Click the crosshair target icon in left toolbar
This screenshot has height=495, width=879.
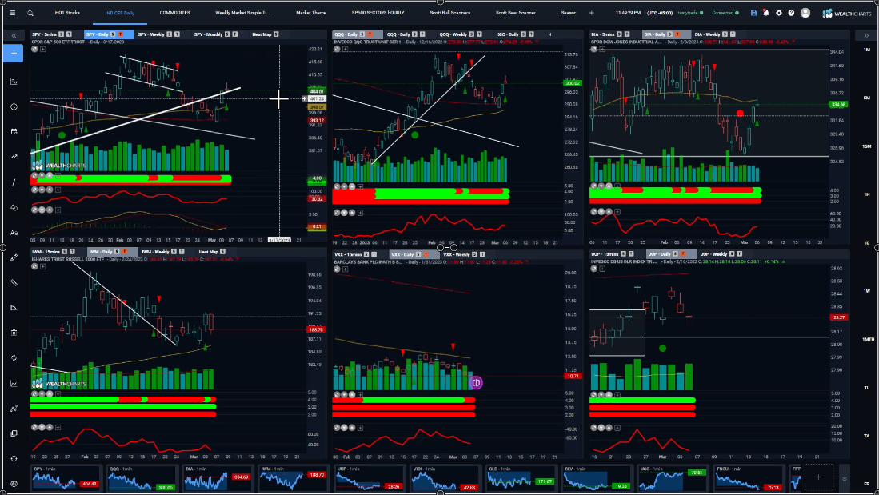[14, 458]
